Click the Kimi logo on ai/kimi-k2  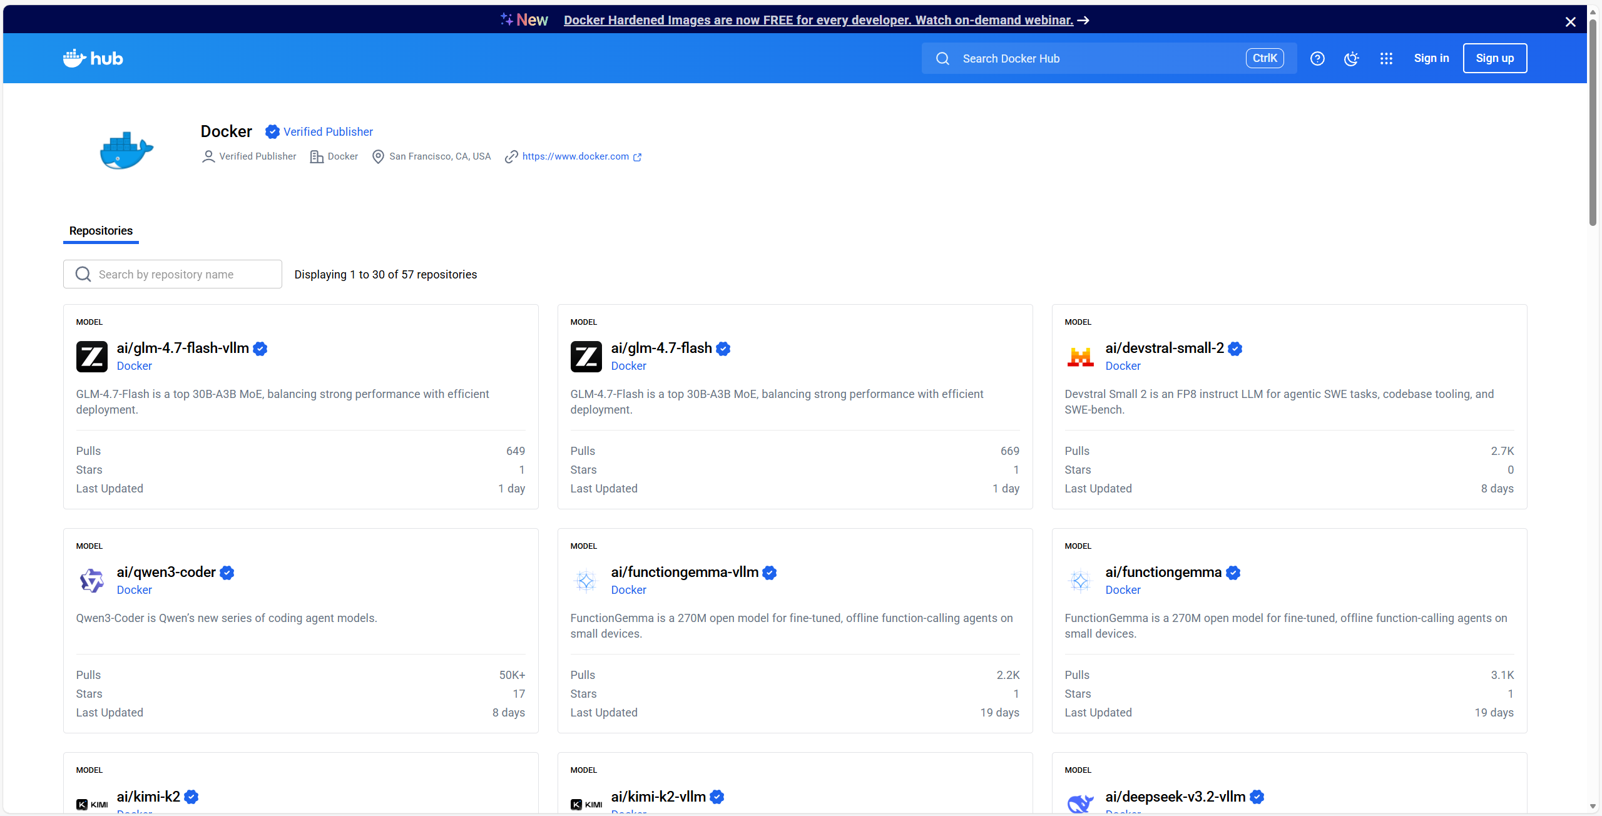click(x=92, y=804)
